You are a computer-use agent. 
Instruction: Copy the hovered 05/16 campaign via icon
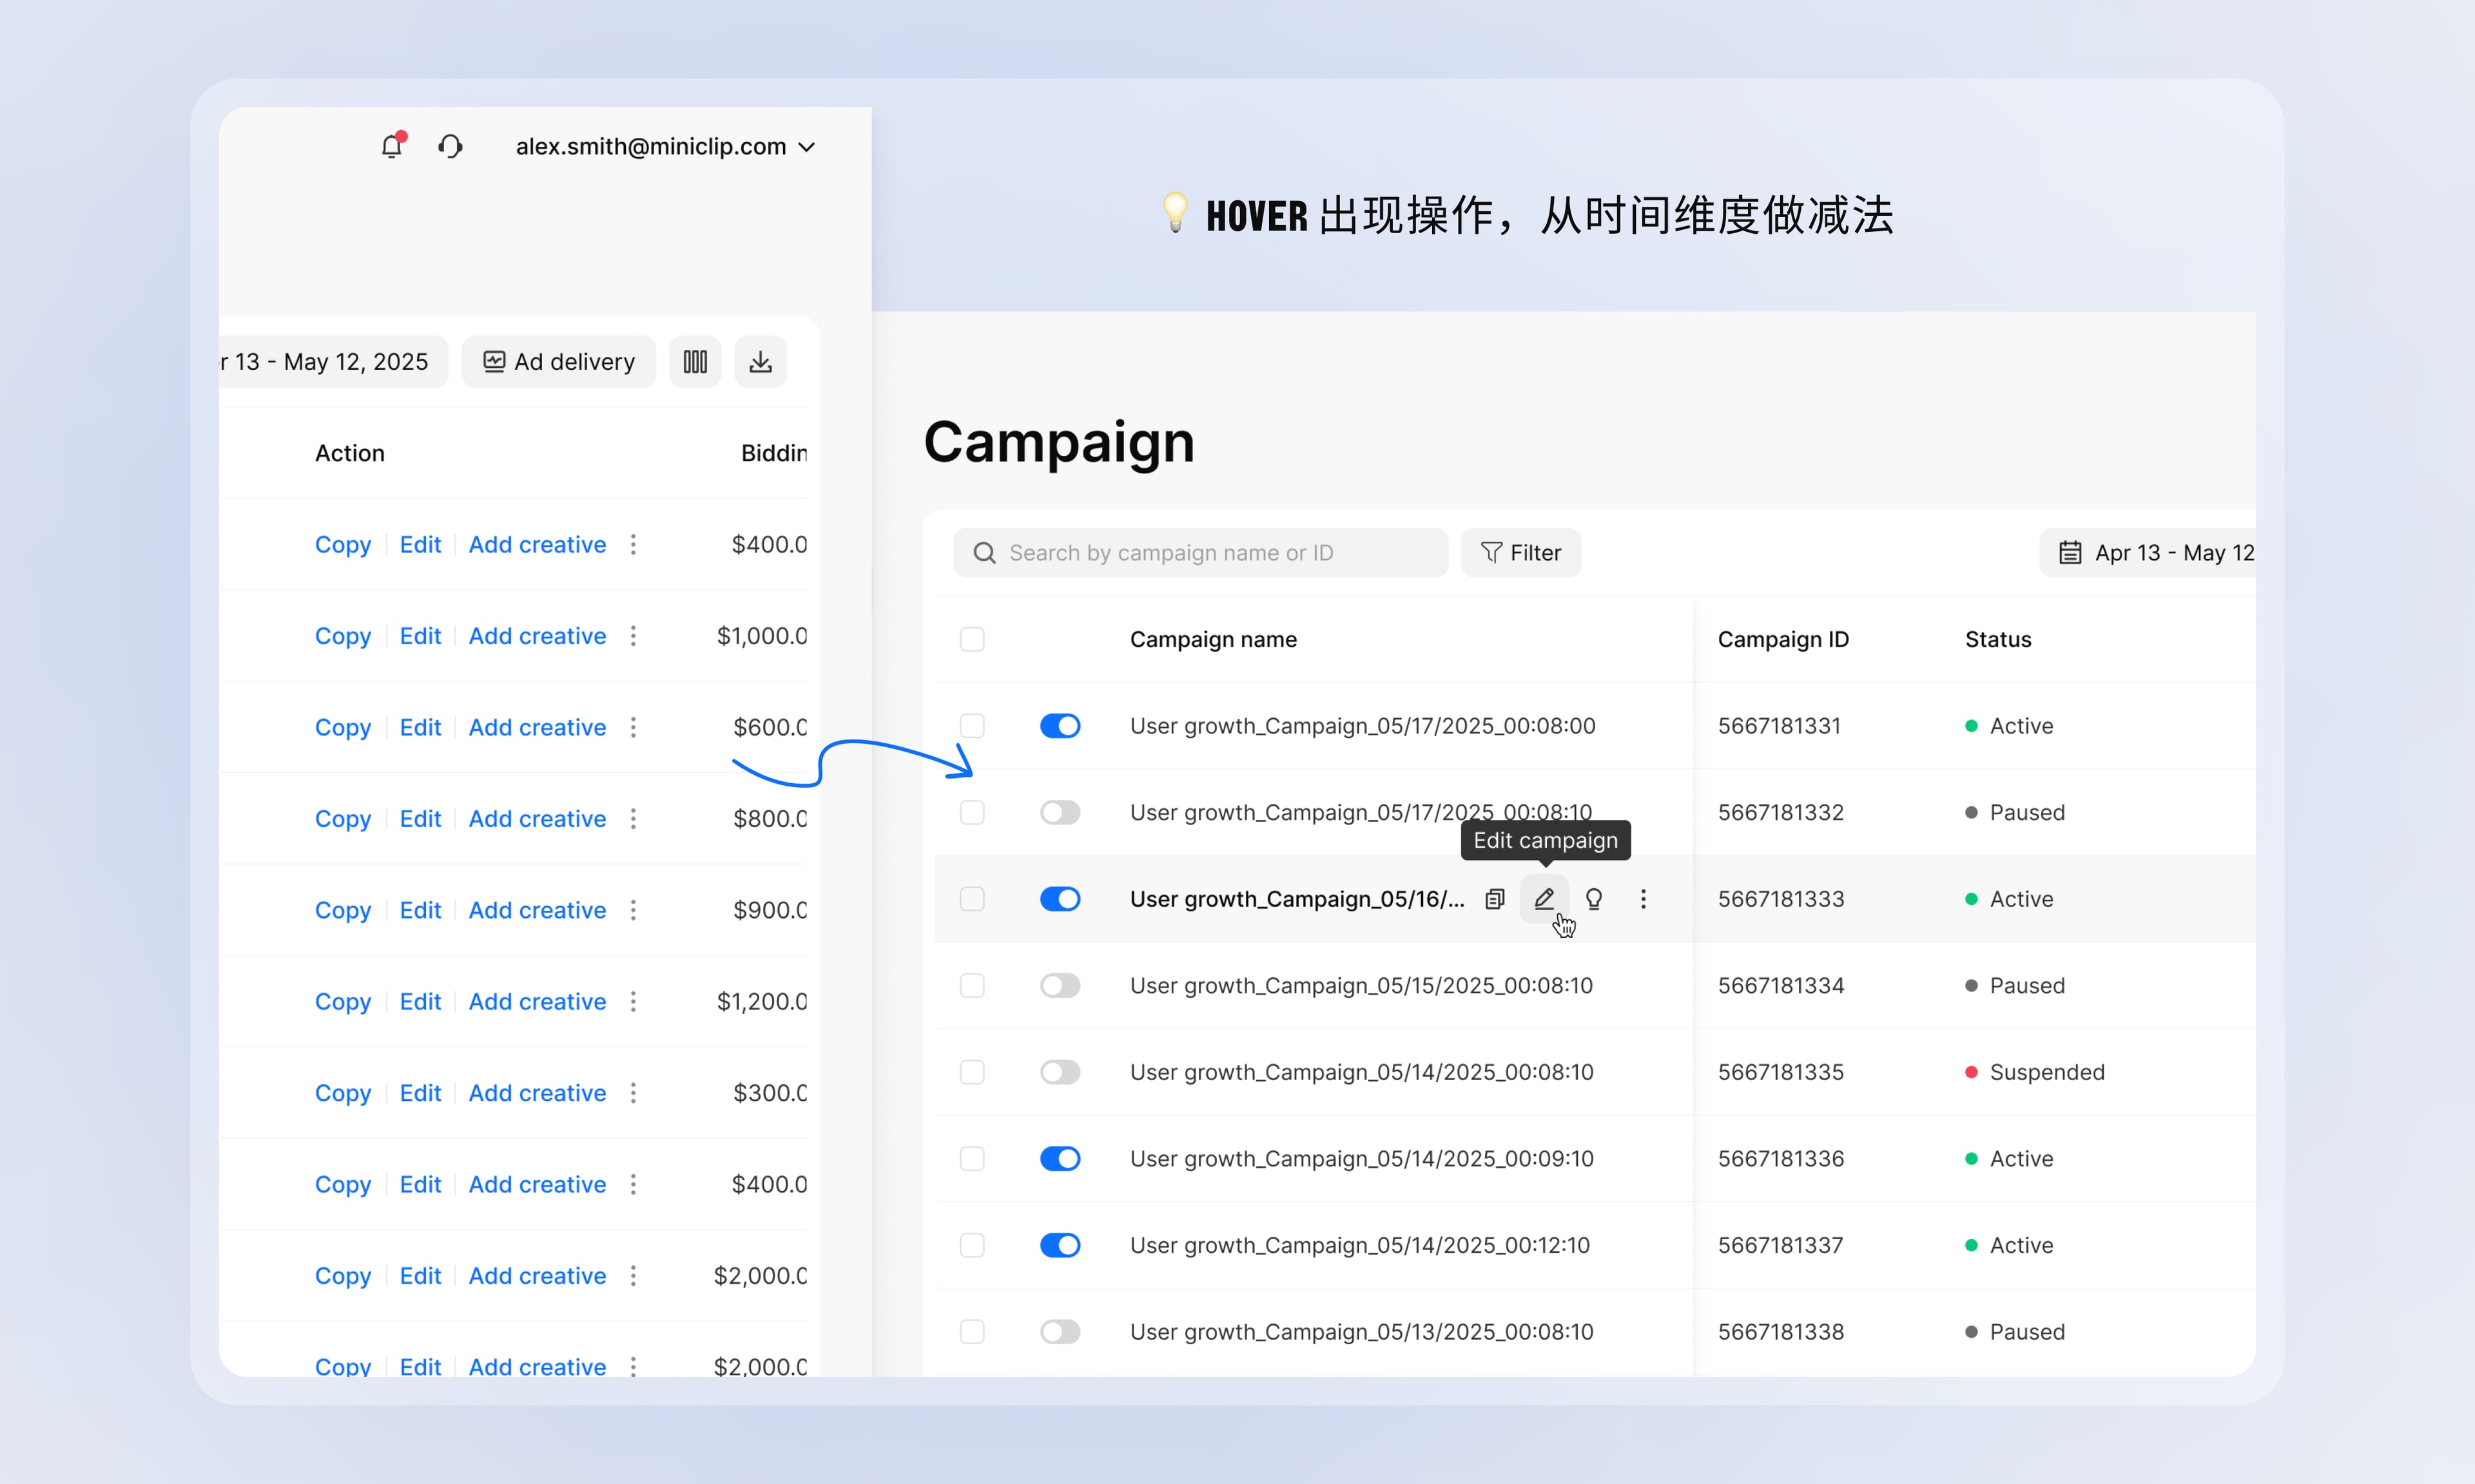pyautogui.click(x=1495, y=899)
